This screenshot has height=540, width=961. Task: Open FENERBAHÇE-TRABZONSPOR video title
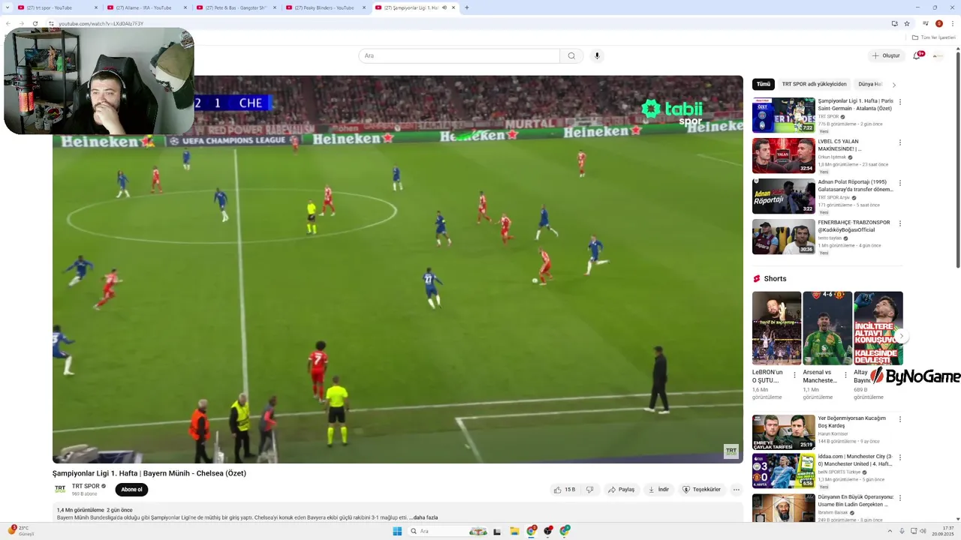(854, 226)
